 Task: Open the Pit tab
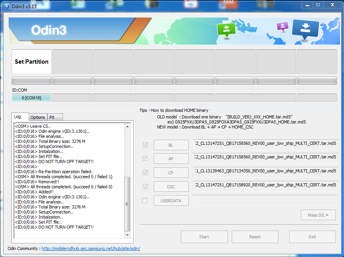click(x=55, y=117)
